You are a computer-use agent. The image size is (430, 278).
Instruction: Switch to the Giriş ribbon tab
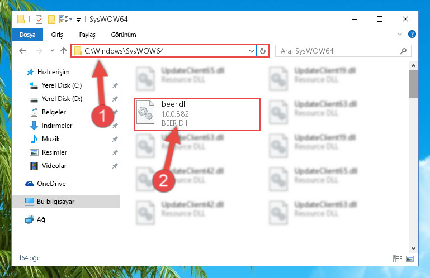pos(57,35)
